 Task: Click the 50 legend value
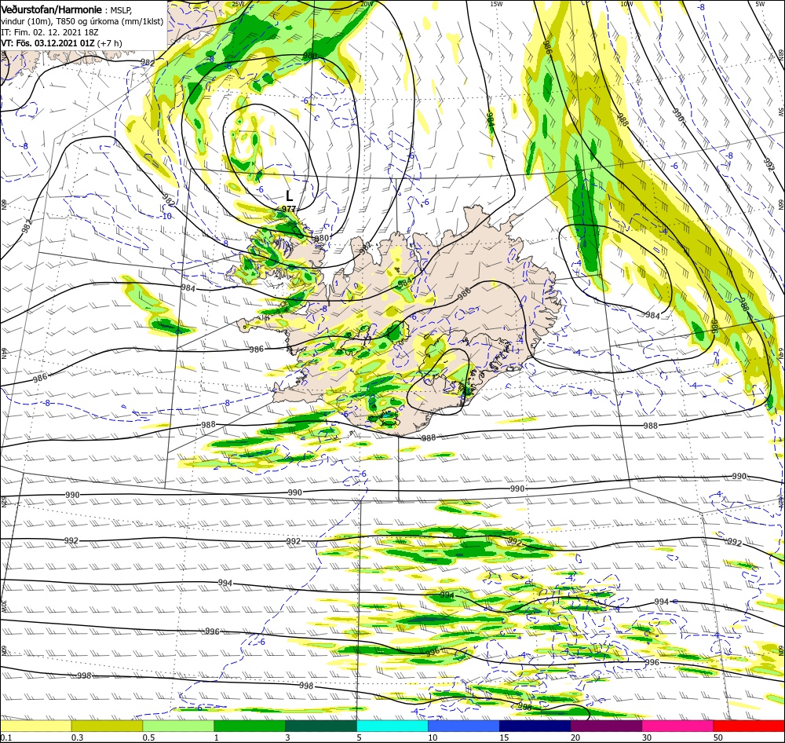(x=718, y=738)
